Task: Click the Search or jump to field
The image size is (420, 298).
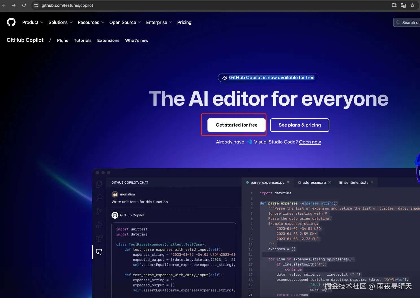Action: click(407, 22)
